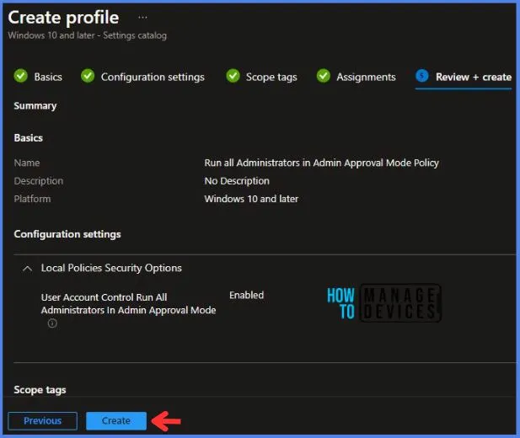The height and width of the screenshot is (438, 520).
Task: Click the 'Description' field label
Action: 39,181
